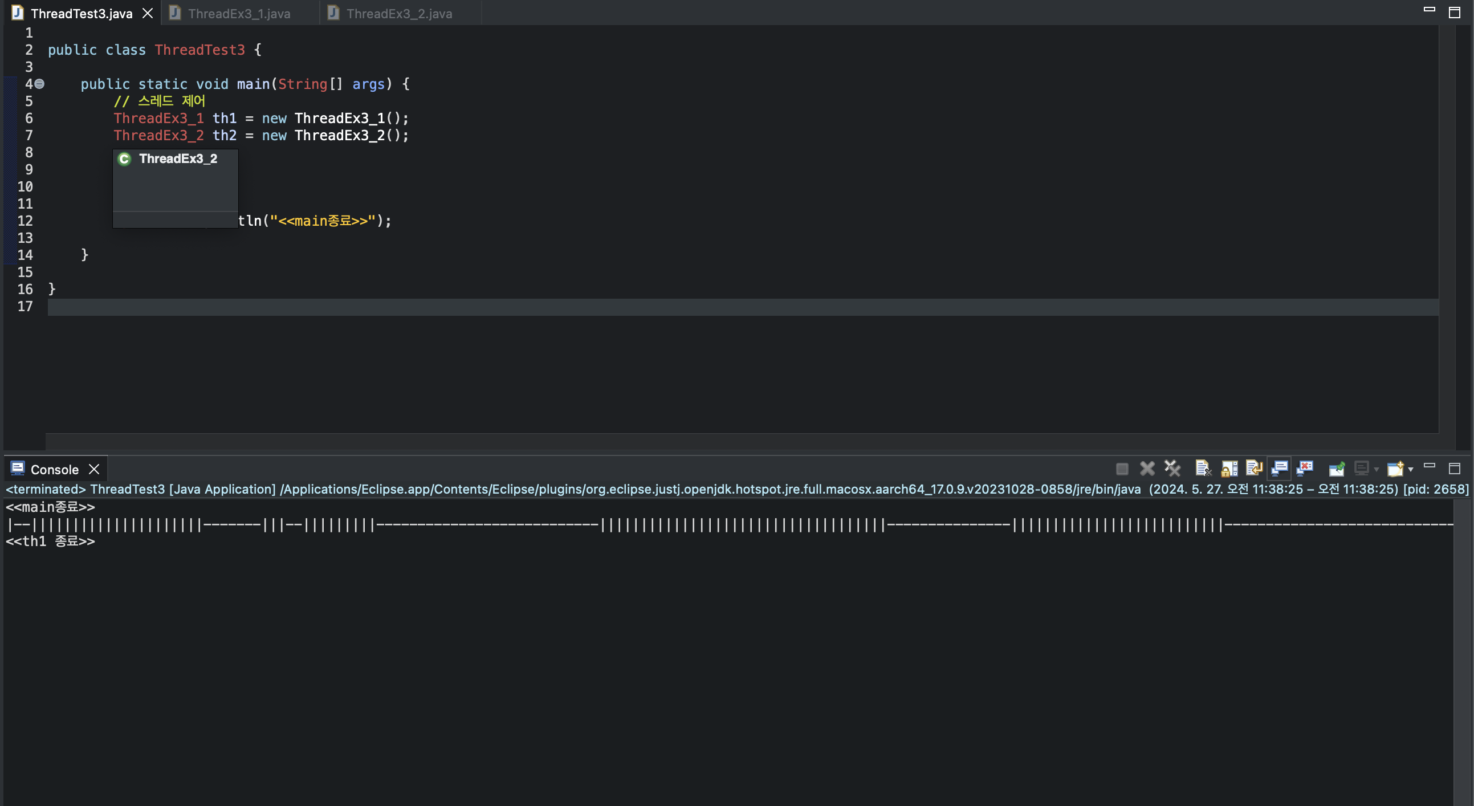
Task: Click Show Console on Standard Error icon
Action: click(x=1305, y=469)
